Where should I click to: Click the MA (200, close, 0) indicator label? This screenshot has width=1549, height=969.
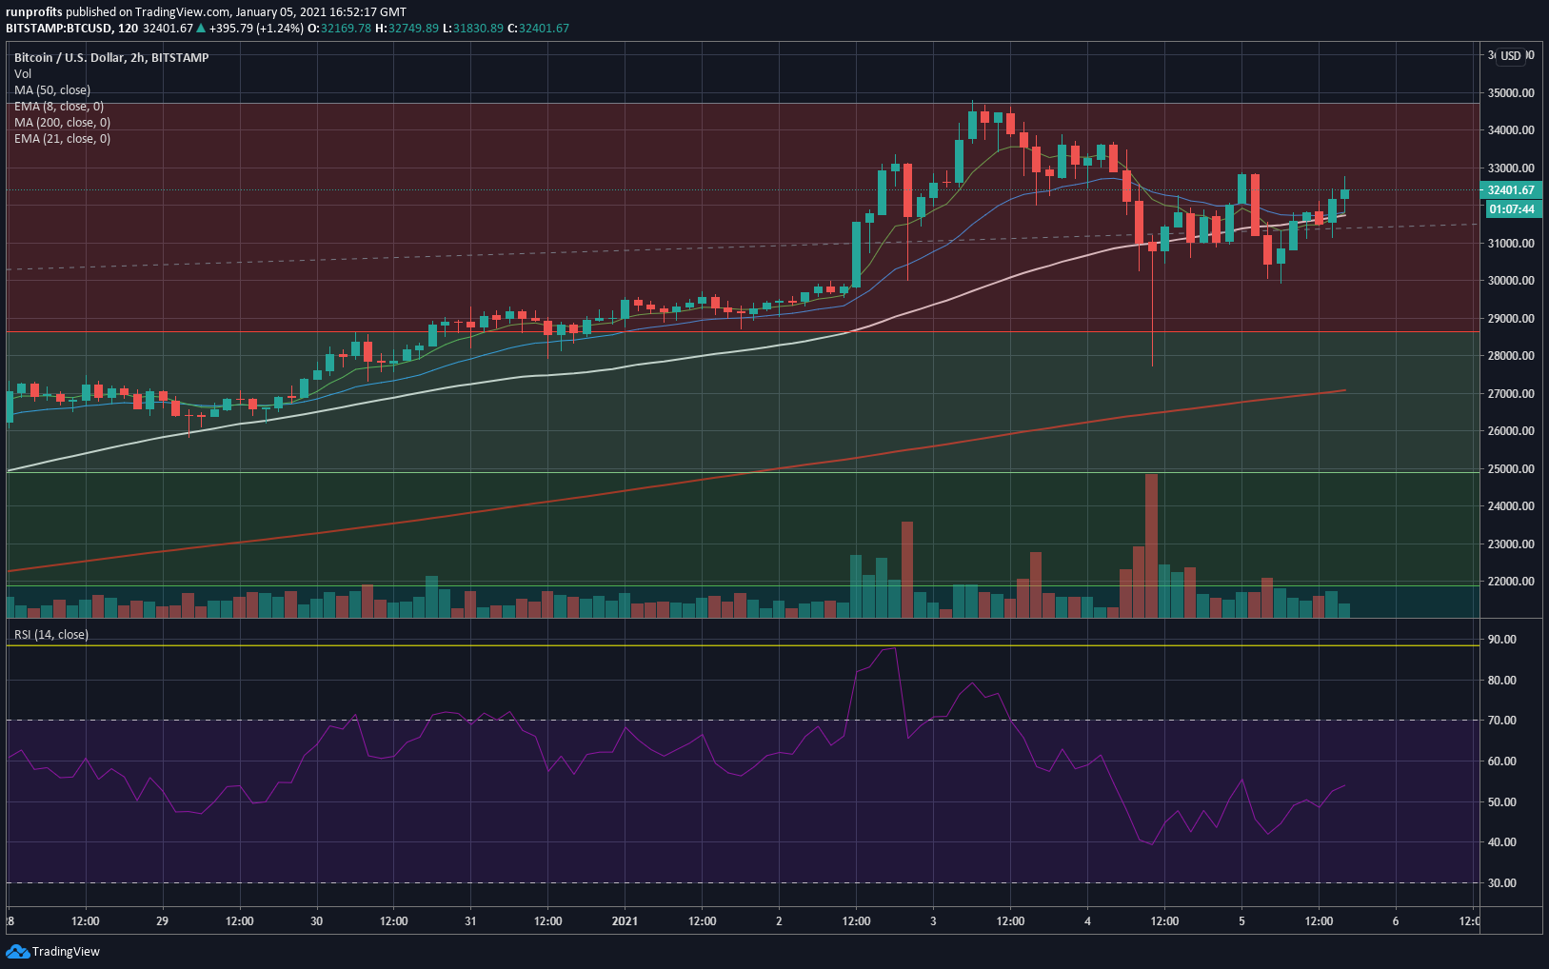tap(62, 122)
